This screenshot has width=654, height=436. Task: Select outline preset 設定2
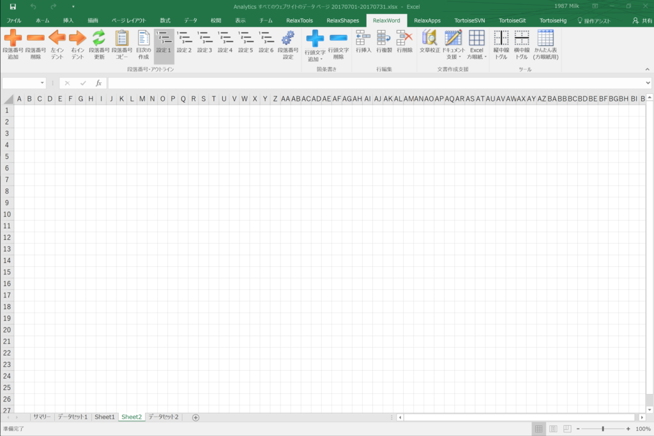point(184,41)
